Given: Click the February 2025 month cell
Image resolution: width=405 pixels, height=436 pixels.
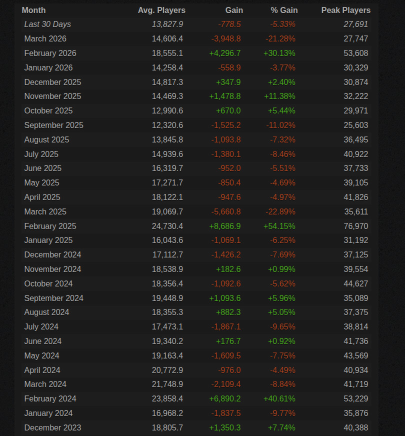Looking at the screenshot, I should point(50,226).
